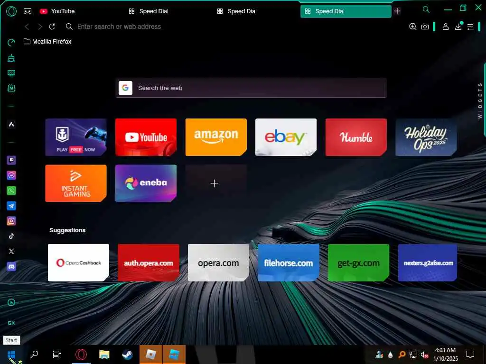Open the profile account icon
Viewport: 486px width, 364px height.
point(446,27)
